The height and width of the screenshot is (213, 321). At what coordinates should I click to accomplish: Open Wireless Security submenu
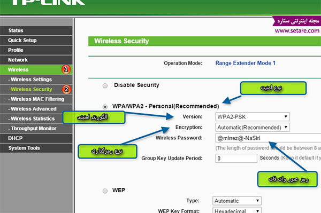pyautogui.click(x=36, y=89)
